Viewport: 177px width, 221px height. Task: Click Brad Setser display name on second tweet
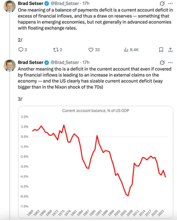[x=30, y=62]
